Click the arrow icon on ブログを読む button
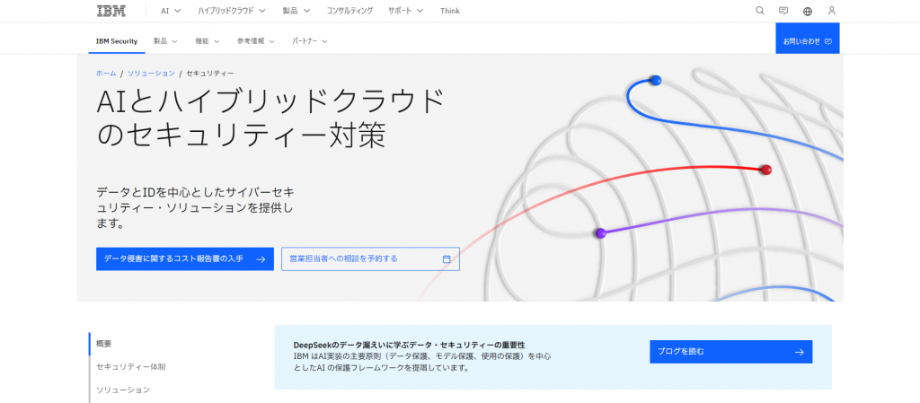Image resolution: width=920 pixels, height=403 pixels. (799, 352)
